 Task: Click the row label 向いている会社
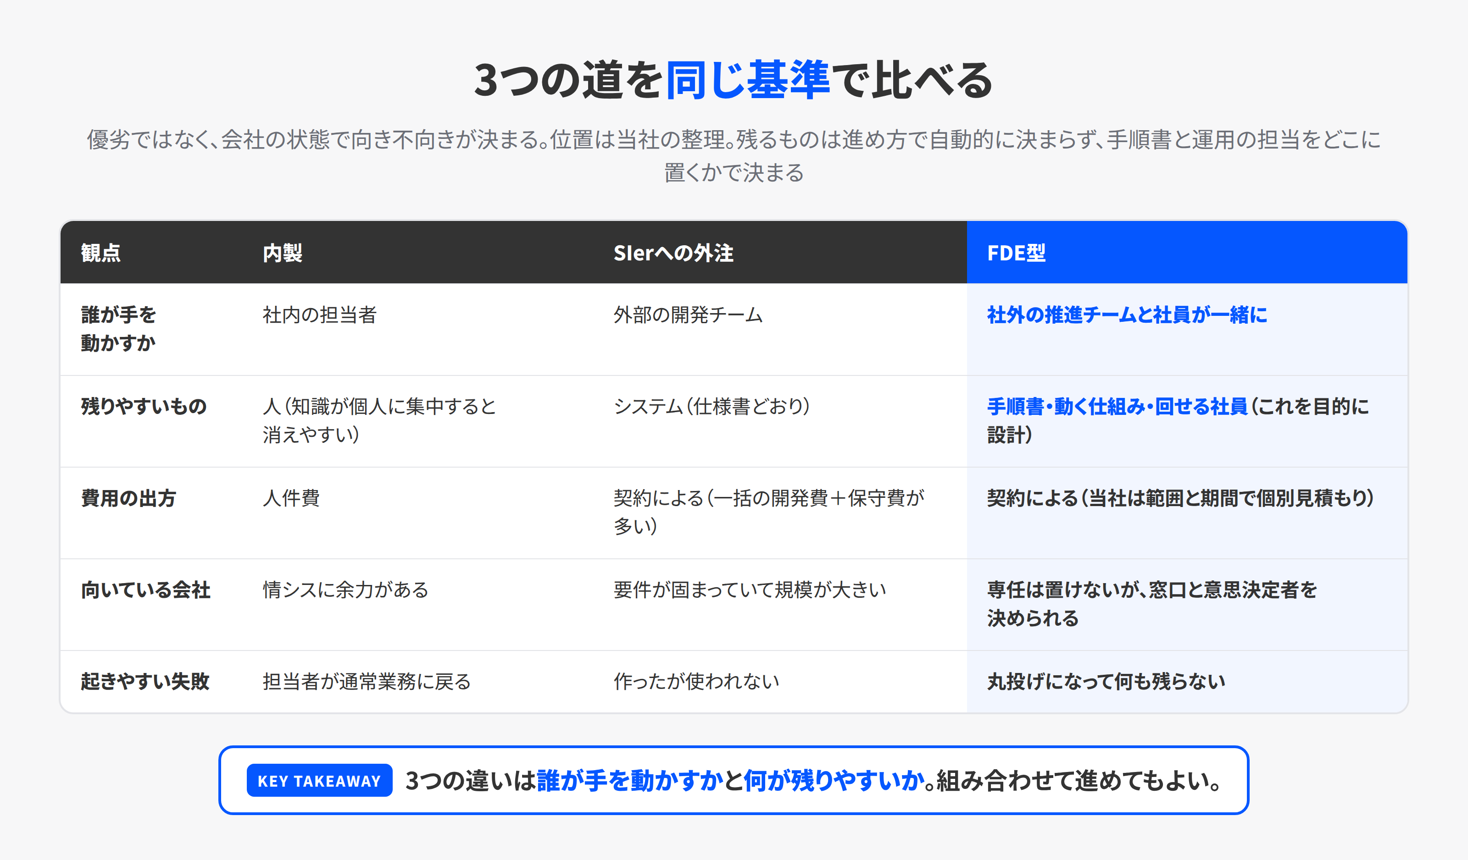[145, 590]
